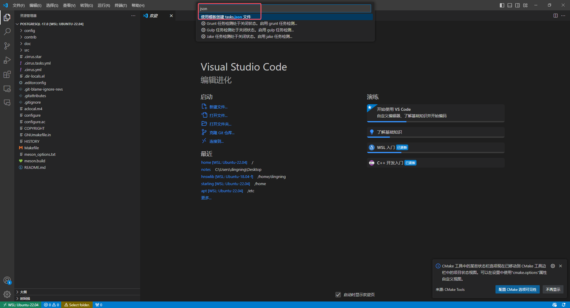Click the Clone Git repository link
Screen dimensions: 570x308
click(x=222, y=133)
